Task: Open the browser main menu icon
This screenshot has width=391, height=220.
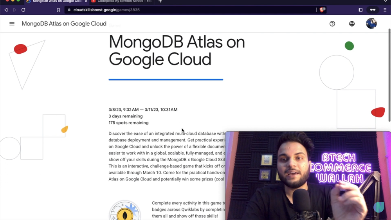Action: point(385,10)
